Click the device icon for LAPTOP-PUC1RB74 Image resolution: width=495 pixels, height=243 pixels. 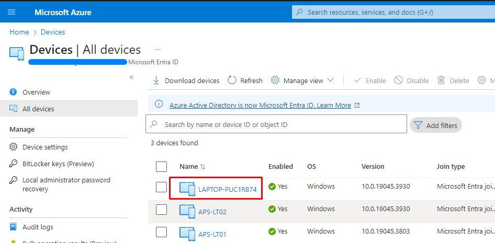187,189
